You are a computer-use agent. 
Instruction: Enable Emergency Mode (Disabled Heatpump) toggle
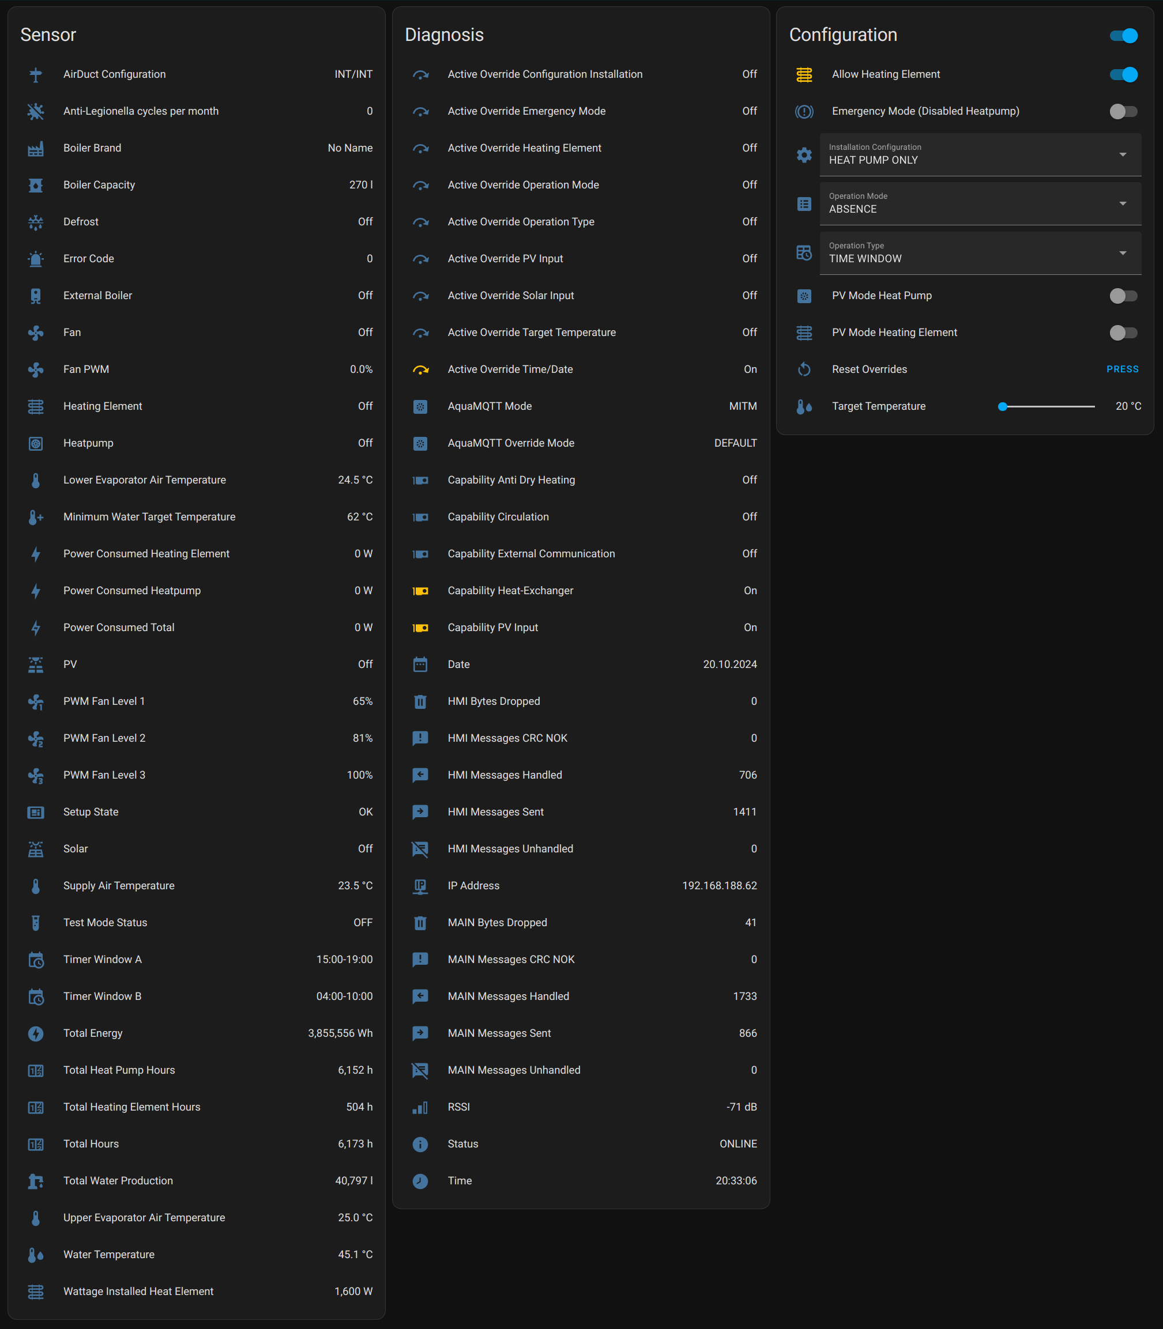click(x=1123, y=112)
